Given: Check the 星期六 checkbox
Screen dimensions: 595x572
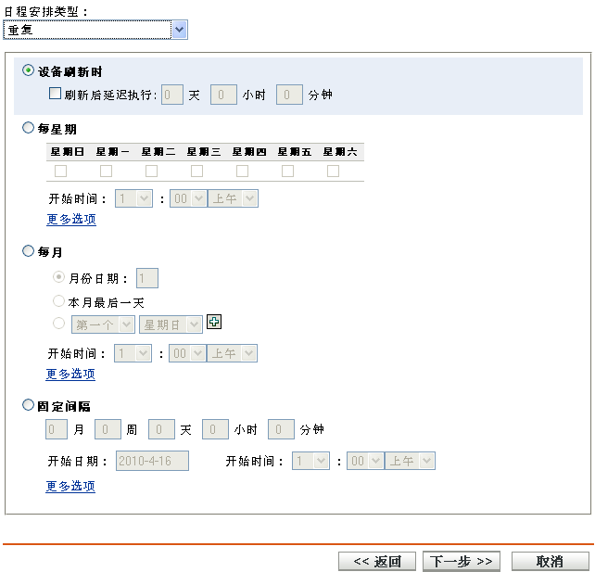Looking at the screenshot, I should coord(333,171).
